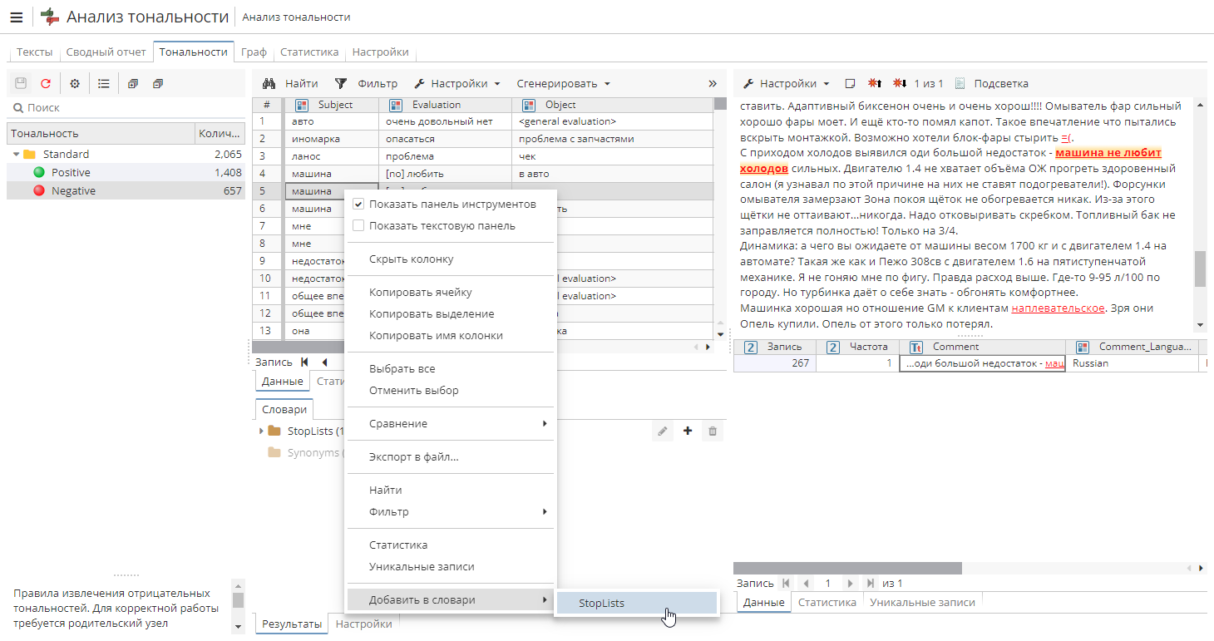Viewport: 1214px width, 641px height.
Task: Click the Comment column text type icon
Action: 917,347
